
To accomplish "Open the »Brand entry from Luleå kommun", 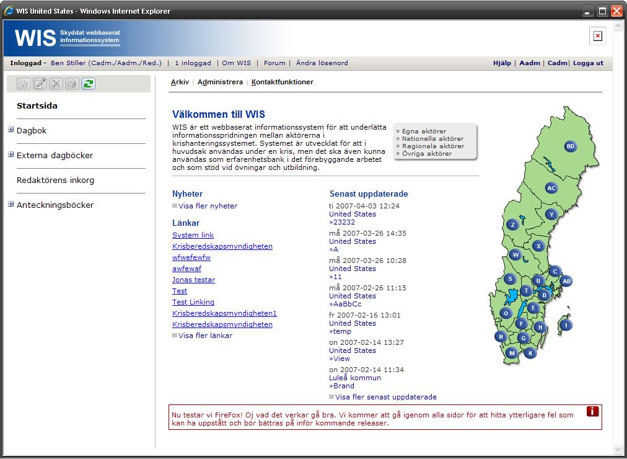I will point(341,386).
